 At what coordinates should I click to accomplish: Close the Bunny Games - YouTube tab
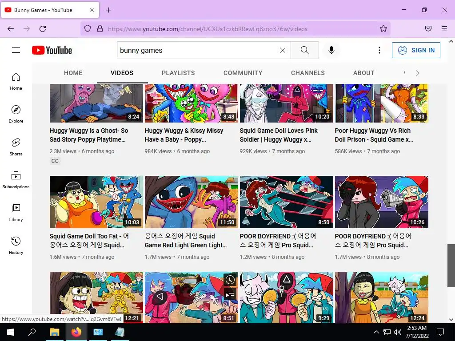tap(92, 10)
